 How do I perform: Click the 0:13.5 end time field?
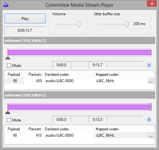point(98,120)
